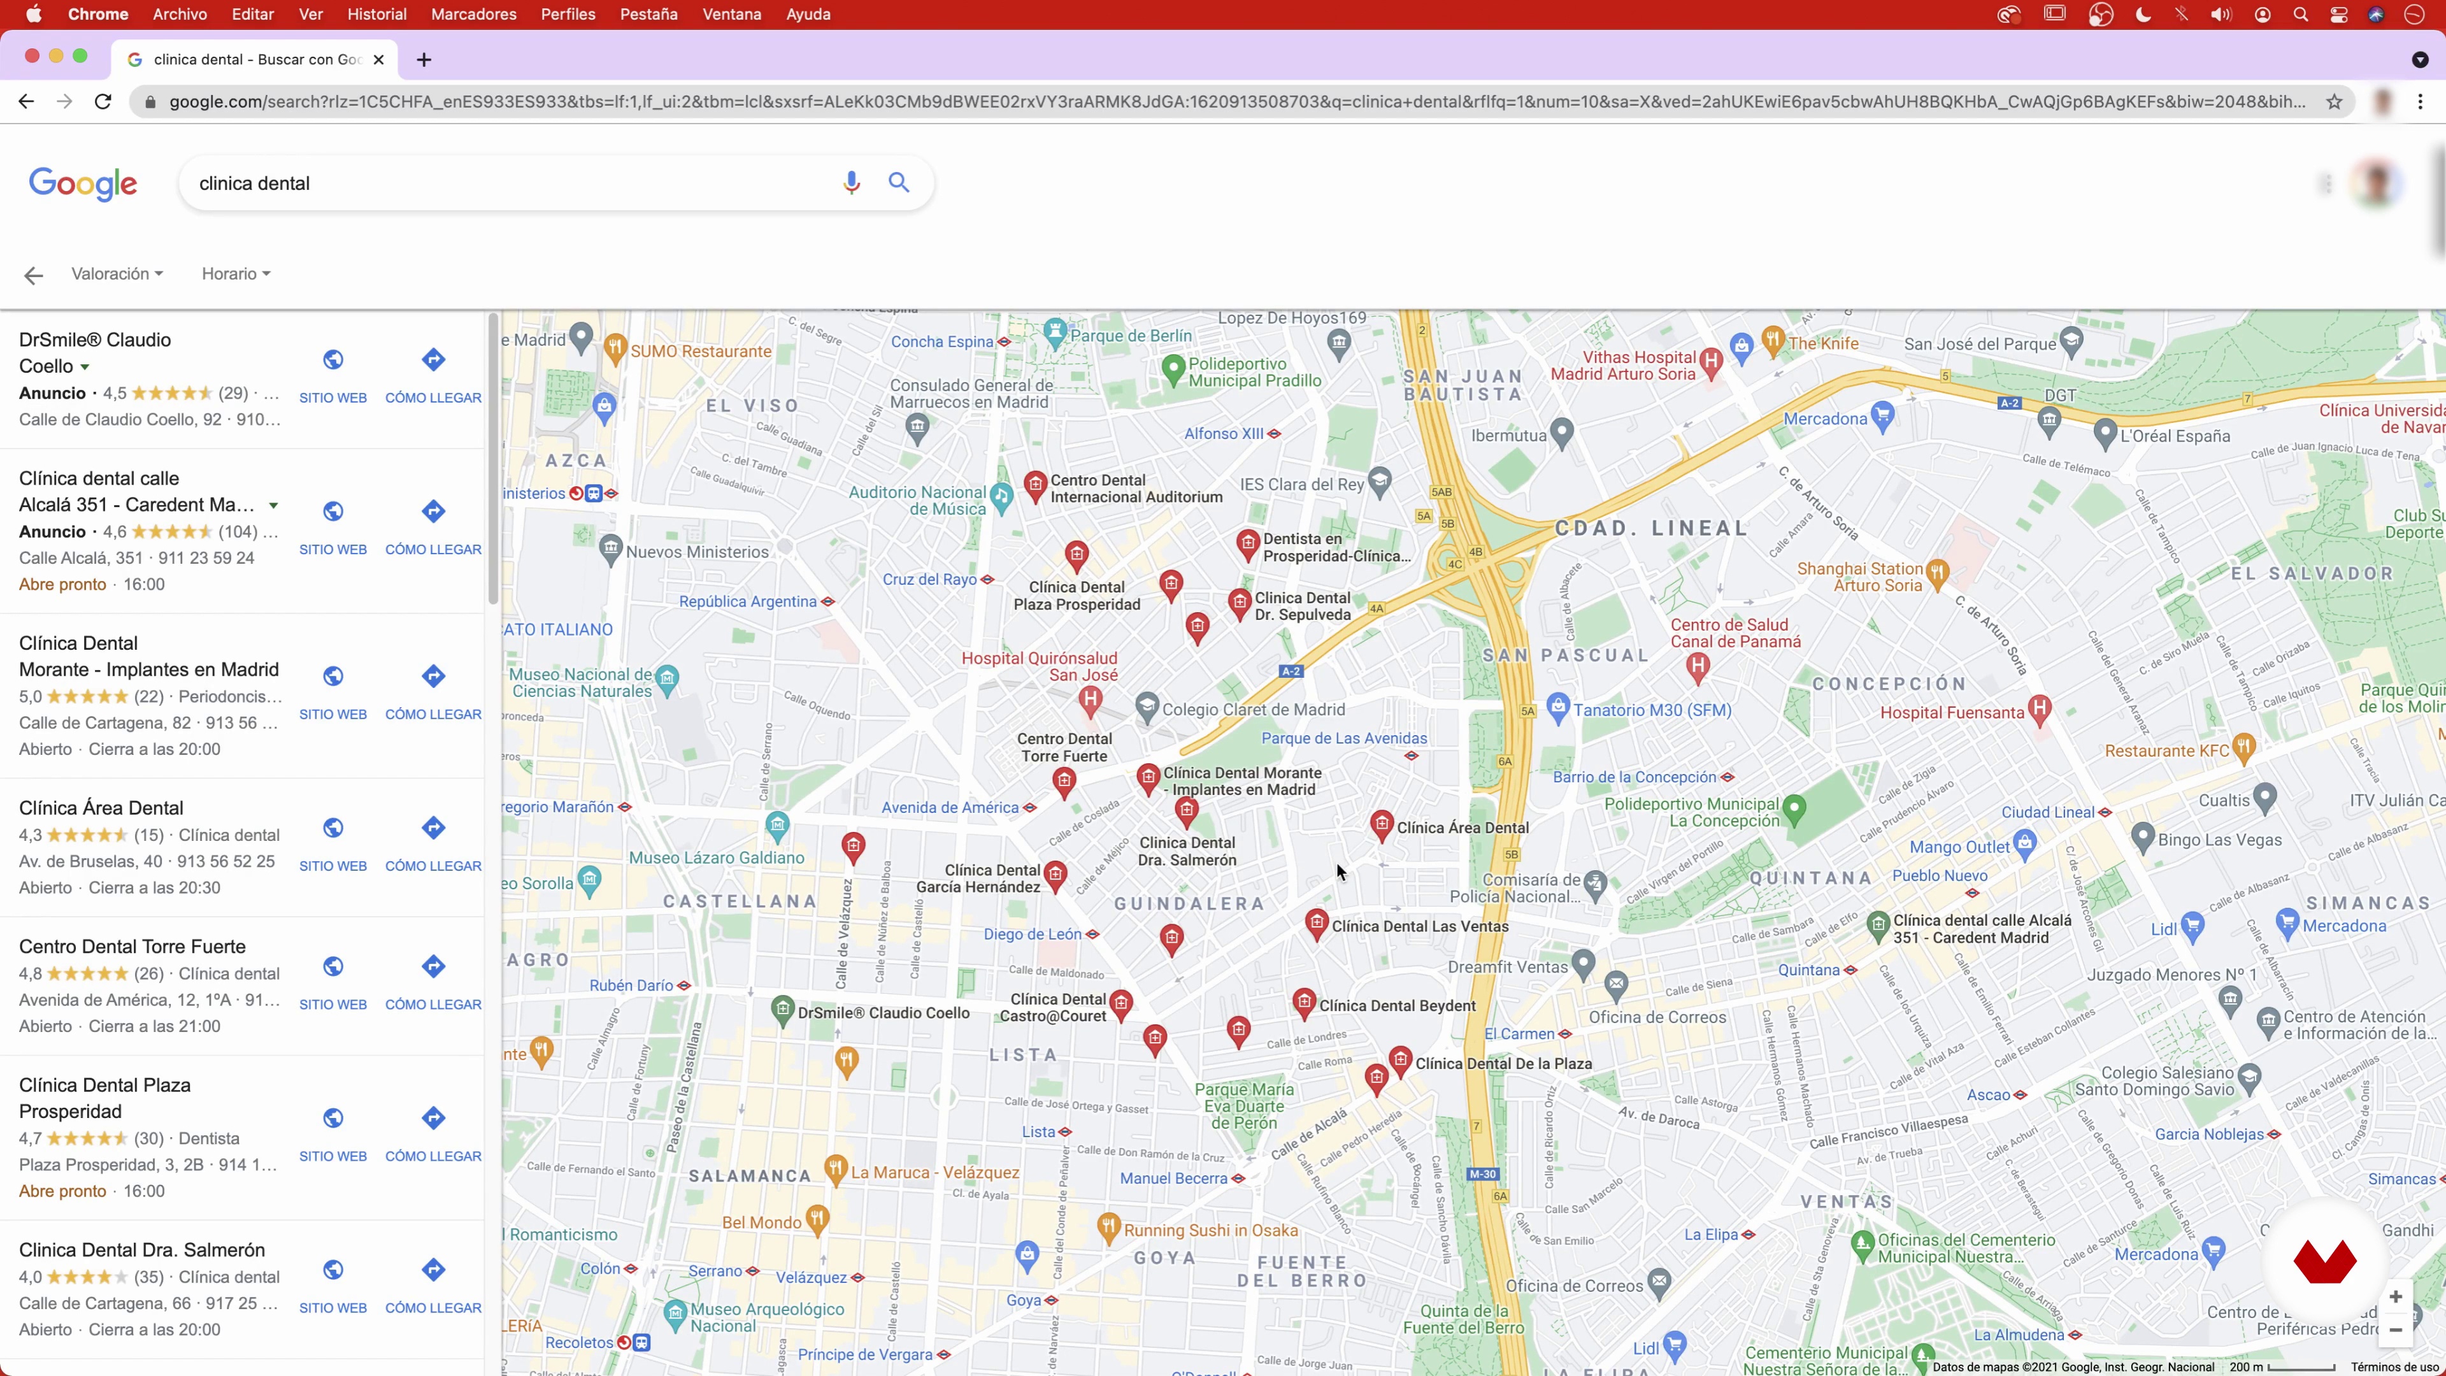Open the macOS Spotlight search icon
This screenshot has height=1376, width=2446.
click(2301, 14)
